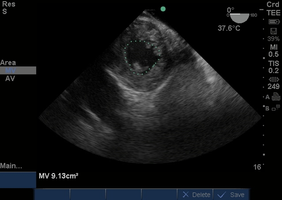The width and height of the screenshot is (282, 200).
Task: Click the TEE transducer label
Action: pyautogui.click(x=274, y=13)
